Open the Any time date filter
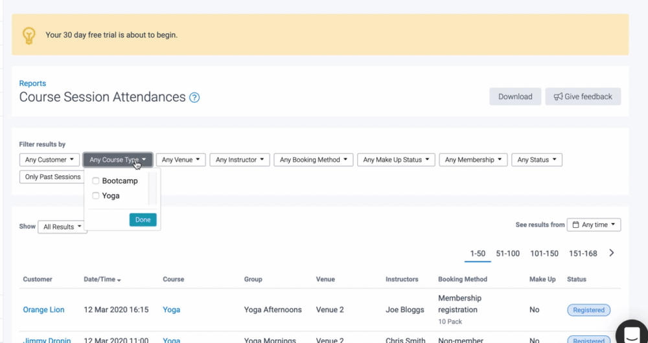This screenshot has width=648, height=343. pos(594,225)
